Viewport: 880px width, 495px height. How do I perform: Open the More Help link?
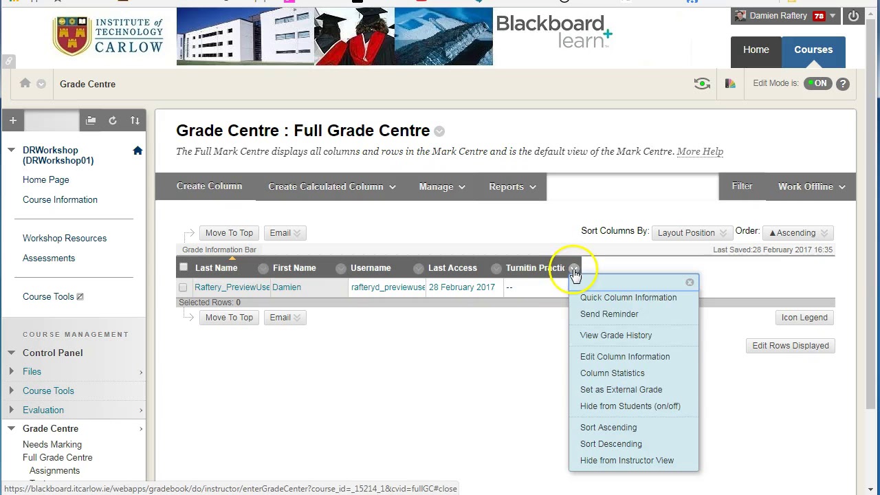[x=700, y=151]
